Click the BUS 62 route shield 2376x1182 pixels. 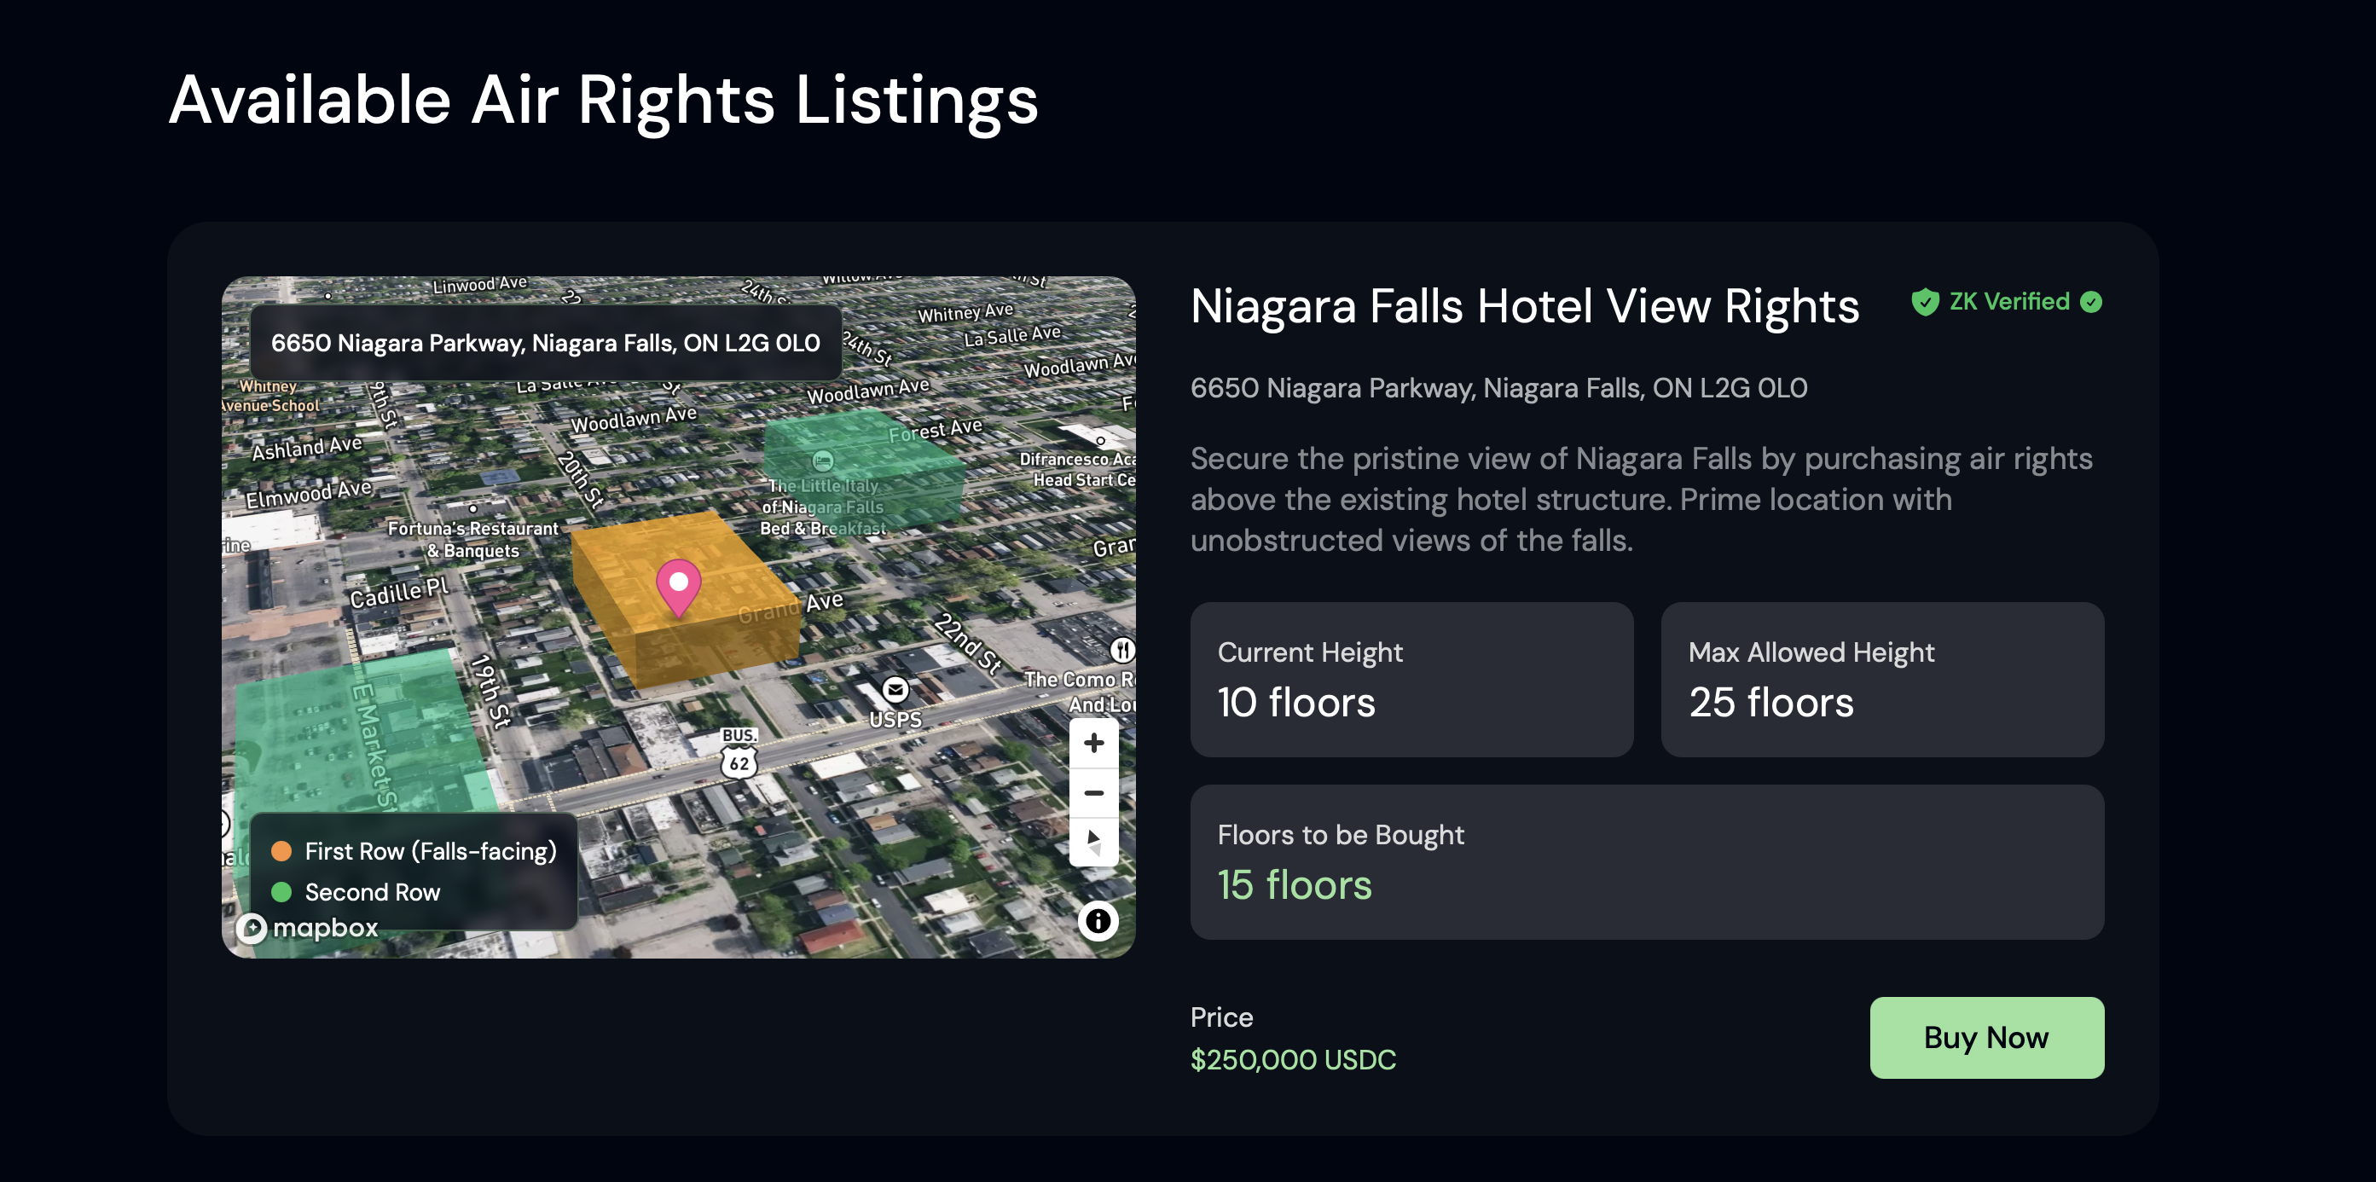tap(739, 753)
